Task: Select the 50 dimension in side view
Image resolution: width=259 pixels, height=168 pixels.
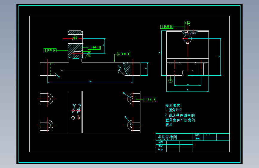Action: coord(188,85)
